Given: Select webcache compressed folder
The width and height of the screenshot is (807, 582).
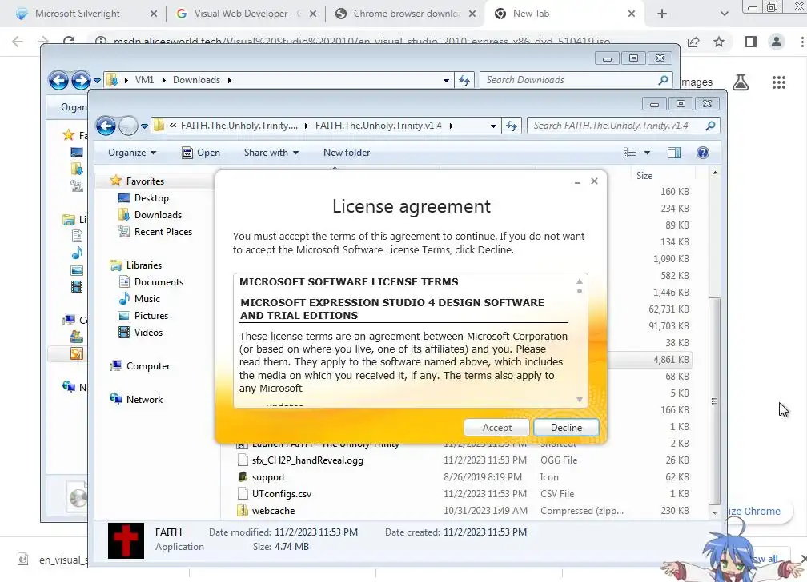Looking at the screenshot, I should click(x=273, y=511).
